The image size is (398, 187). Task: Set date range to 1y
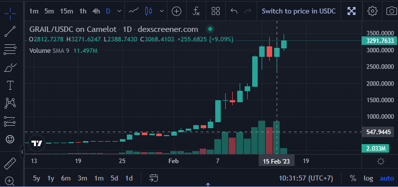click(x=51, y=179)
